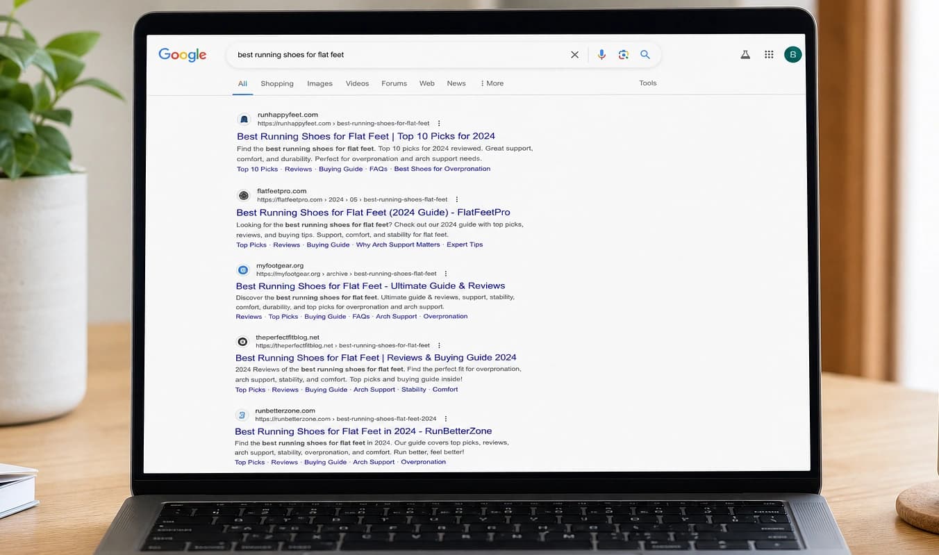Click Reviews sitelink under myfootgear.org
The height and width of the screenshot is (555, 939).
(x=249, y=317)
